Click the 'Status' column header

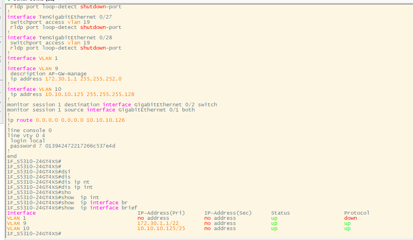(280, 213)
